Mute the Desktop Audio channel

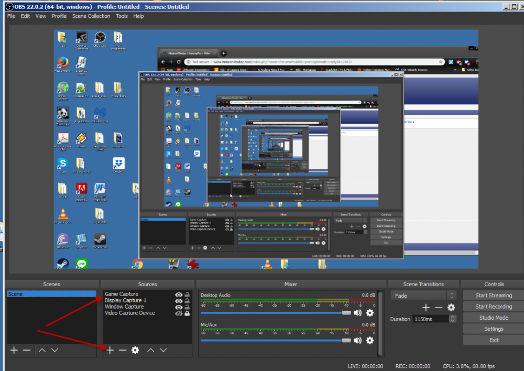359,313
